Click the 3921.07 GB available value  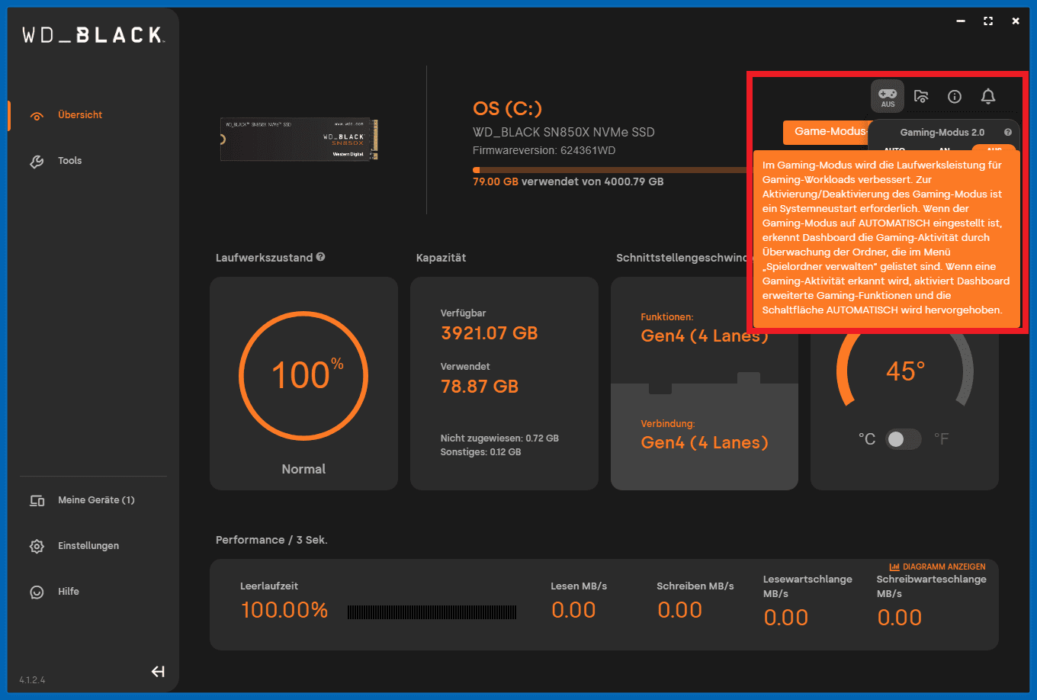click(x=490, y=333)
